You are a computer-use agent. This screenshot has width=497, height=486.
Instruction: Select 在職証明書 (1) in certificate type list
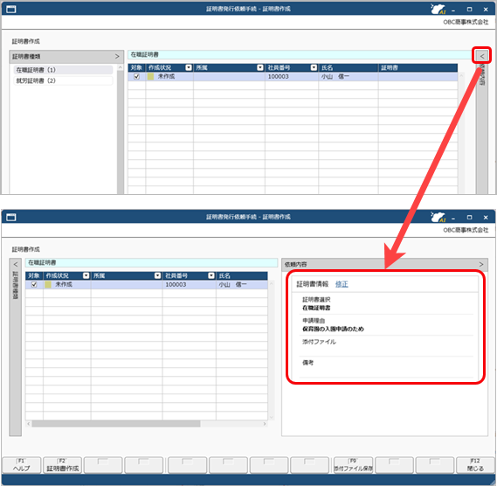coord(63,70)
